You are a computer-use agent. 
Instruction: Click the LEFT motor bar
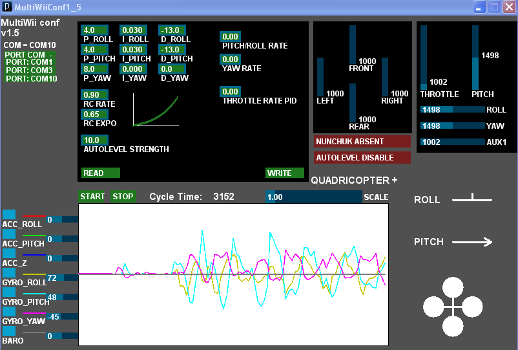click(320, 77)
